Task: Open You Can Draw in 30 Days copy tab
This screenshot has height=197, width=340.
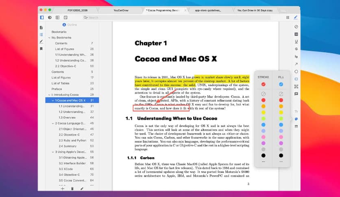Action: coord(255,10)
